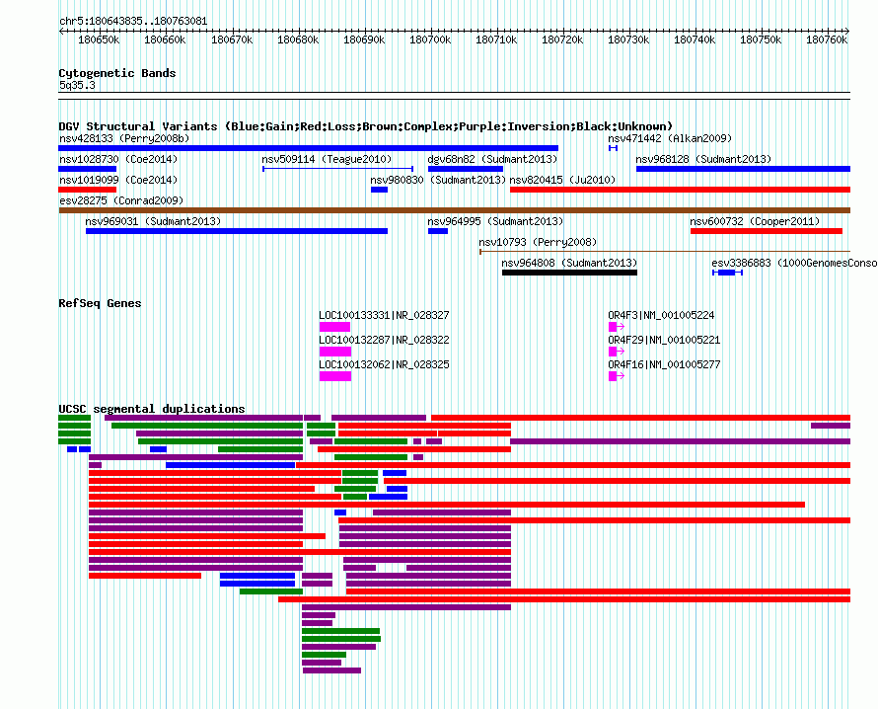
Task: Open variant esv28275 (Conrad2009) label
Action: click(121, 200)
